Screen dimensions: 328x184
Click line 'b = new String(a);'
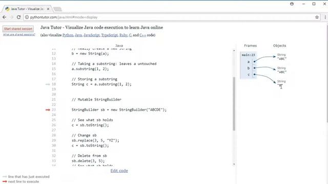point(90,54)
